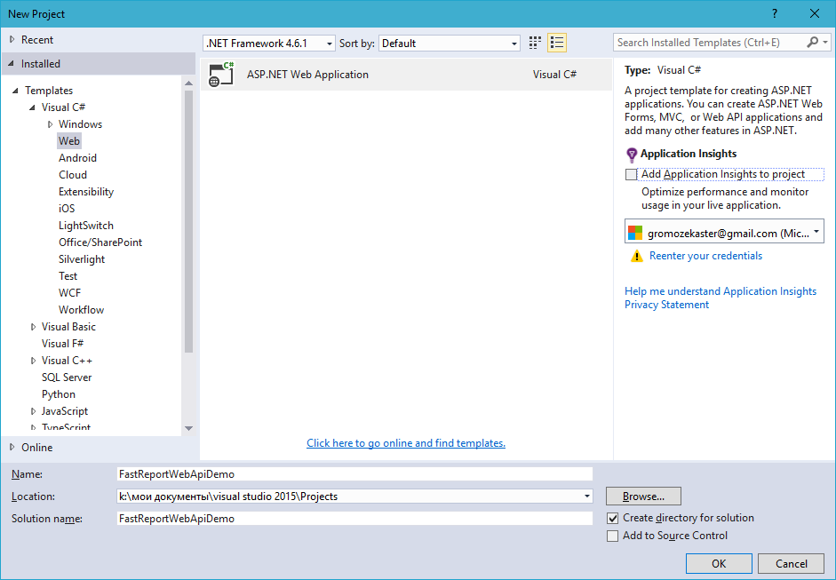Screen dimensions: 836x580
Task: Click the Application Insights lightbulb icon
Action: tap(632, 155)
